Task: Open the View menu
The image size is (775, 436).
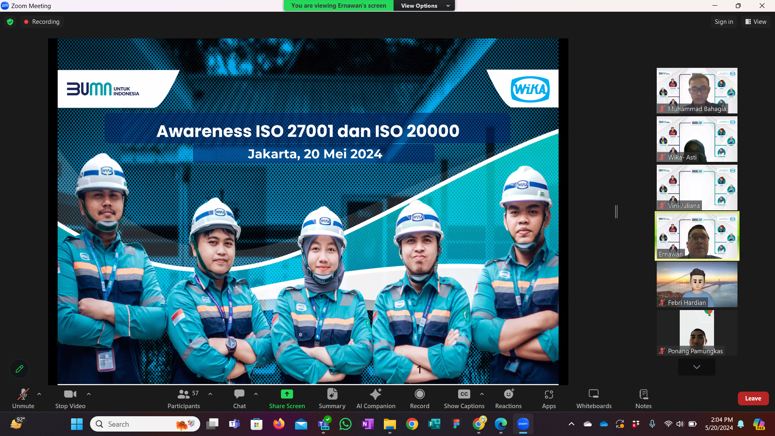Action: tap(755, 21)
